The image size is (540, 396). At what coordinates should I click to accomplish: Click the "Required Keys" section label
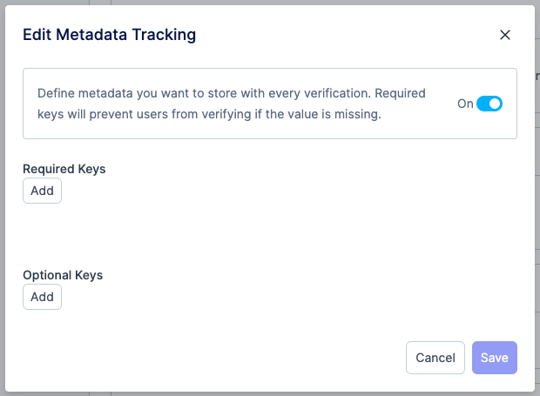(x=64, y=169)
